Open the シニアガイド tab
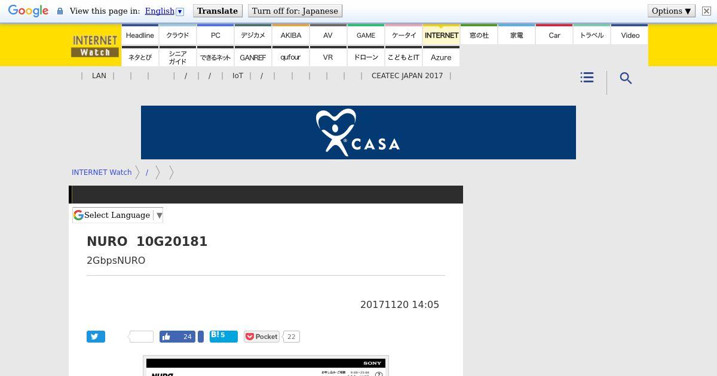 [x=177, y=57]
